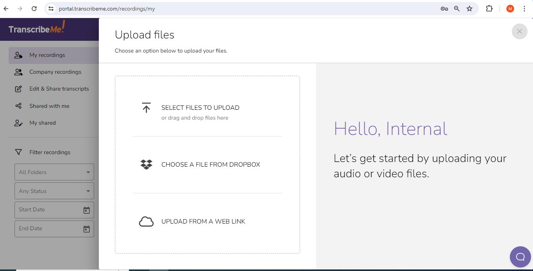
Task: Click the Start Date calendar icon
Action: pos(87,210)
